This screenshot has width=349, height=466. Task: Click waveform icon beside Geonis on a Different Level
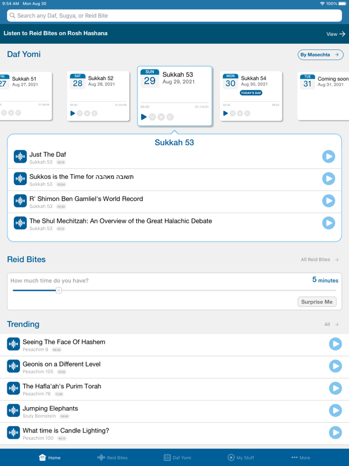click(x=13, y=366)
